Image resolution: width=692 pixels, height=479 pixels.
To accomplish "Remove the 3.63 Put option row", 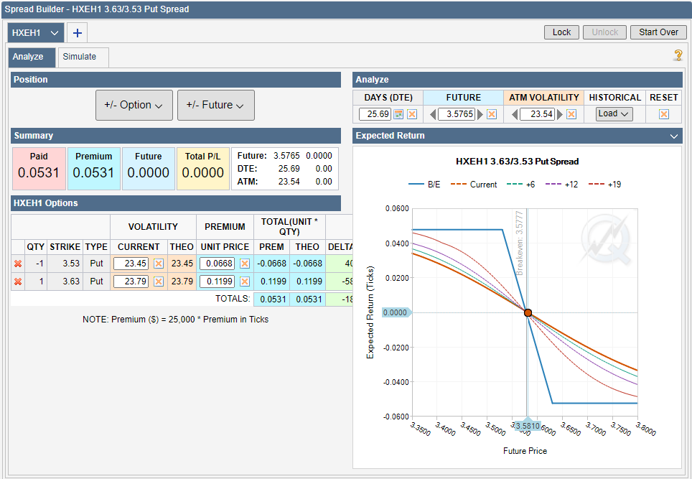I will pos(18,282).
